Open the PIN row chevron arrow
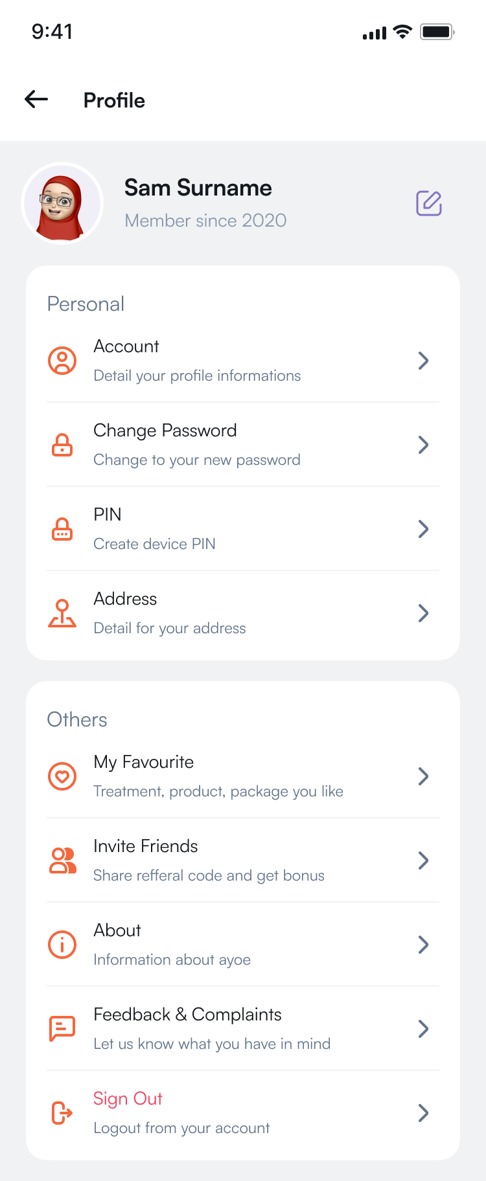 [423, 529]
